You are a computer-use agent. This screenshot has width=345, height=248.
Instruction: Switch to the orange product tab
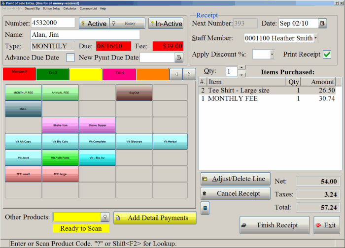pyautogui.click(x=153, y=74)
